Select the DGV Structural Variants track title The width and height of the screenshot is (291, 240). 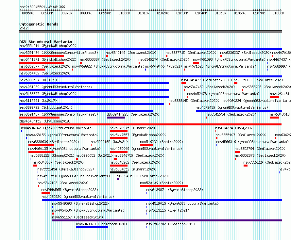[x=46, y=42]
